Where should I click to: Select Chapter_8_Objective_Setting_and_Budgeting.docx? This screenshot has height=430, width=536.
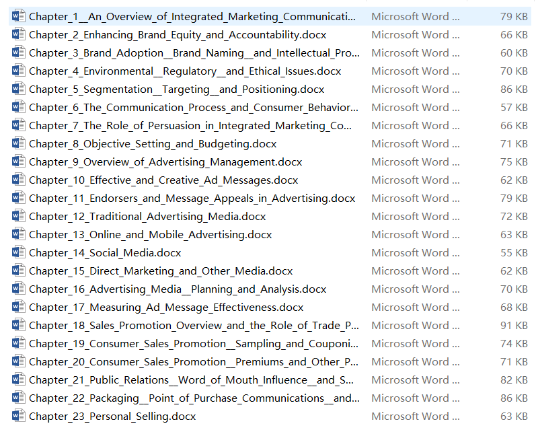coord(153,144)
